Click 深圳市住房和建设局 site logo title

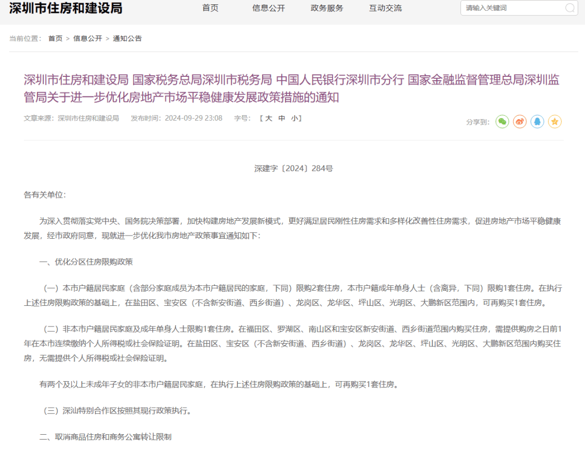tap(66, 8)
